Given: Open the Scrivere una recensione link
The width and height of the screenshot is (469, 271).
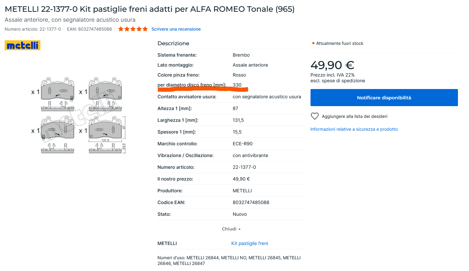Looking at the screenshot, I should click(x=176, y=29).
